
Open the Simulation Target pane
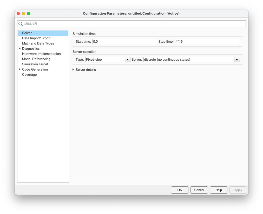(x=35, y=64)
